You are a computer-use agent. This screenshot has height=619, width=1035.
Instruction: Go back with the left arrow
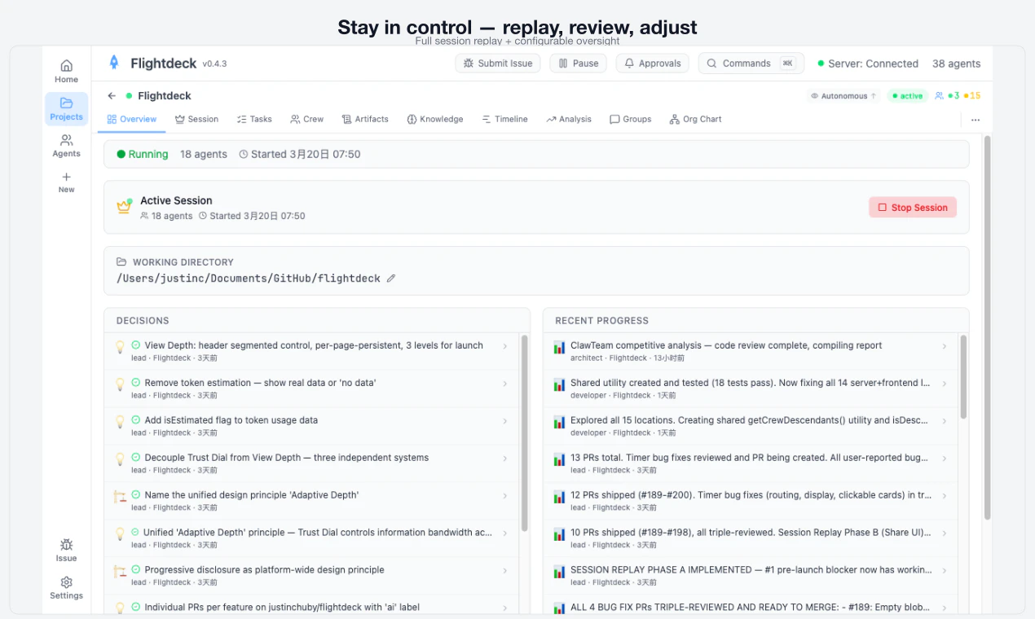112,96
